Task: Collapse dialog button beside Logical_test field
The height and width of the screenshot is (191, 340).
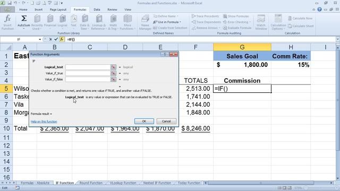Action: [x=113, y=67]
